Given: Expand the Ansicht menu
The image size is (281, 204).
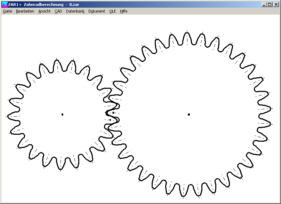Looking at the screenshot, I should 44,11.
